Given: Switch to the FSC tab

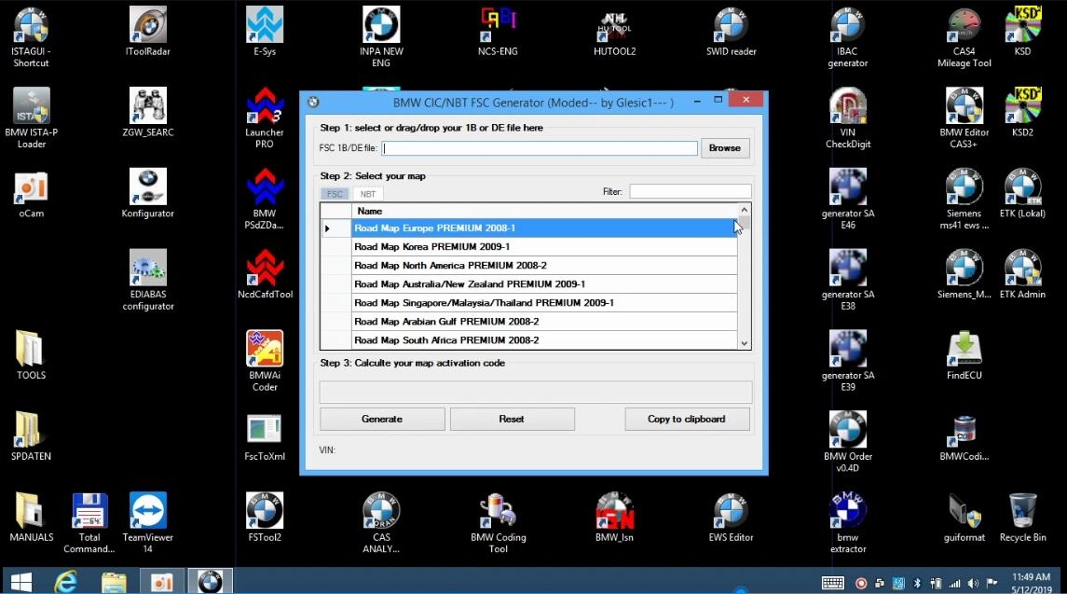Looking at the screenshot, I should pyautogui.click(x=335, y=194).
